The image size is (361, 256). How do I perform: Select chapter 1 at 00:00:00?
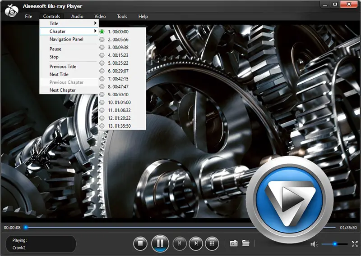point(122,31)
